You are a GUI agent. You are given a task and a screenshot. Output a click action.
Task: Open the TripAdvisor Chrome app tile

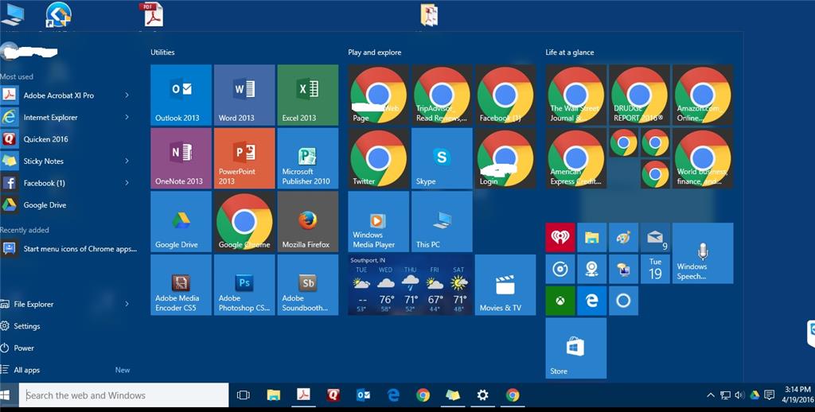coord(442,95)
